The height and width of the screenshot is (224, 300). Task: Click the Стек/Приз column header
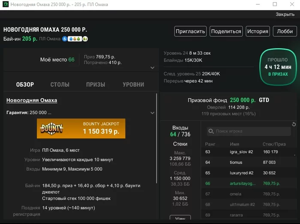[274, 144]
